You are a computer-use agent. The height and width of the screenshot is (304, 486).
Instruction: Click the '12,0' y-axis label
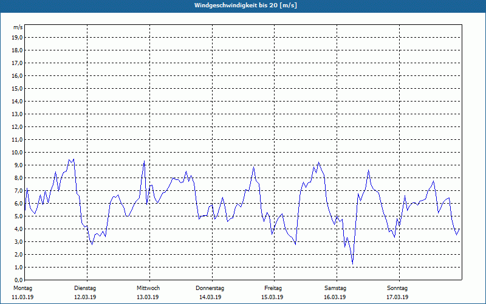coord(17,127)
